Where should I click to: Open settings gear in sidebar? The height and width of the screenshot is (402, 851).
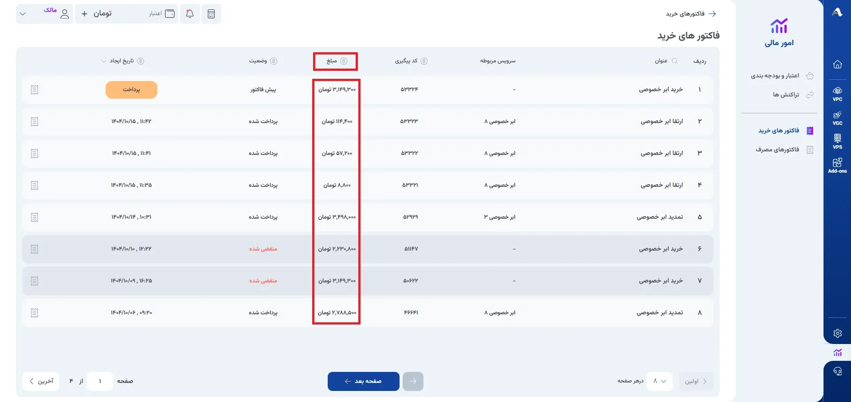837,333
